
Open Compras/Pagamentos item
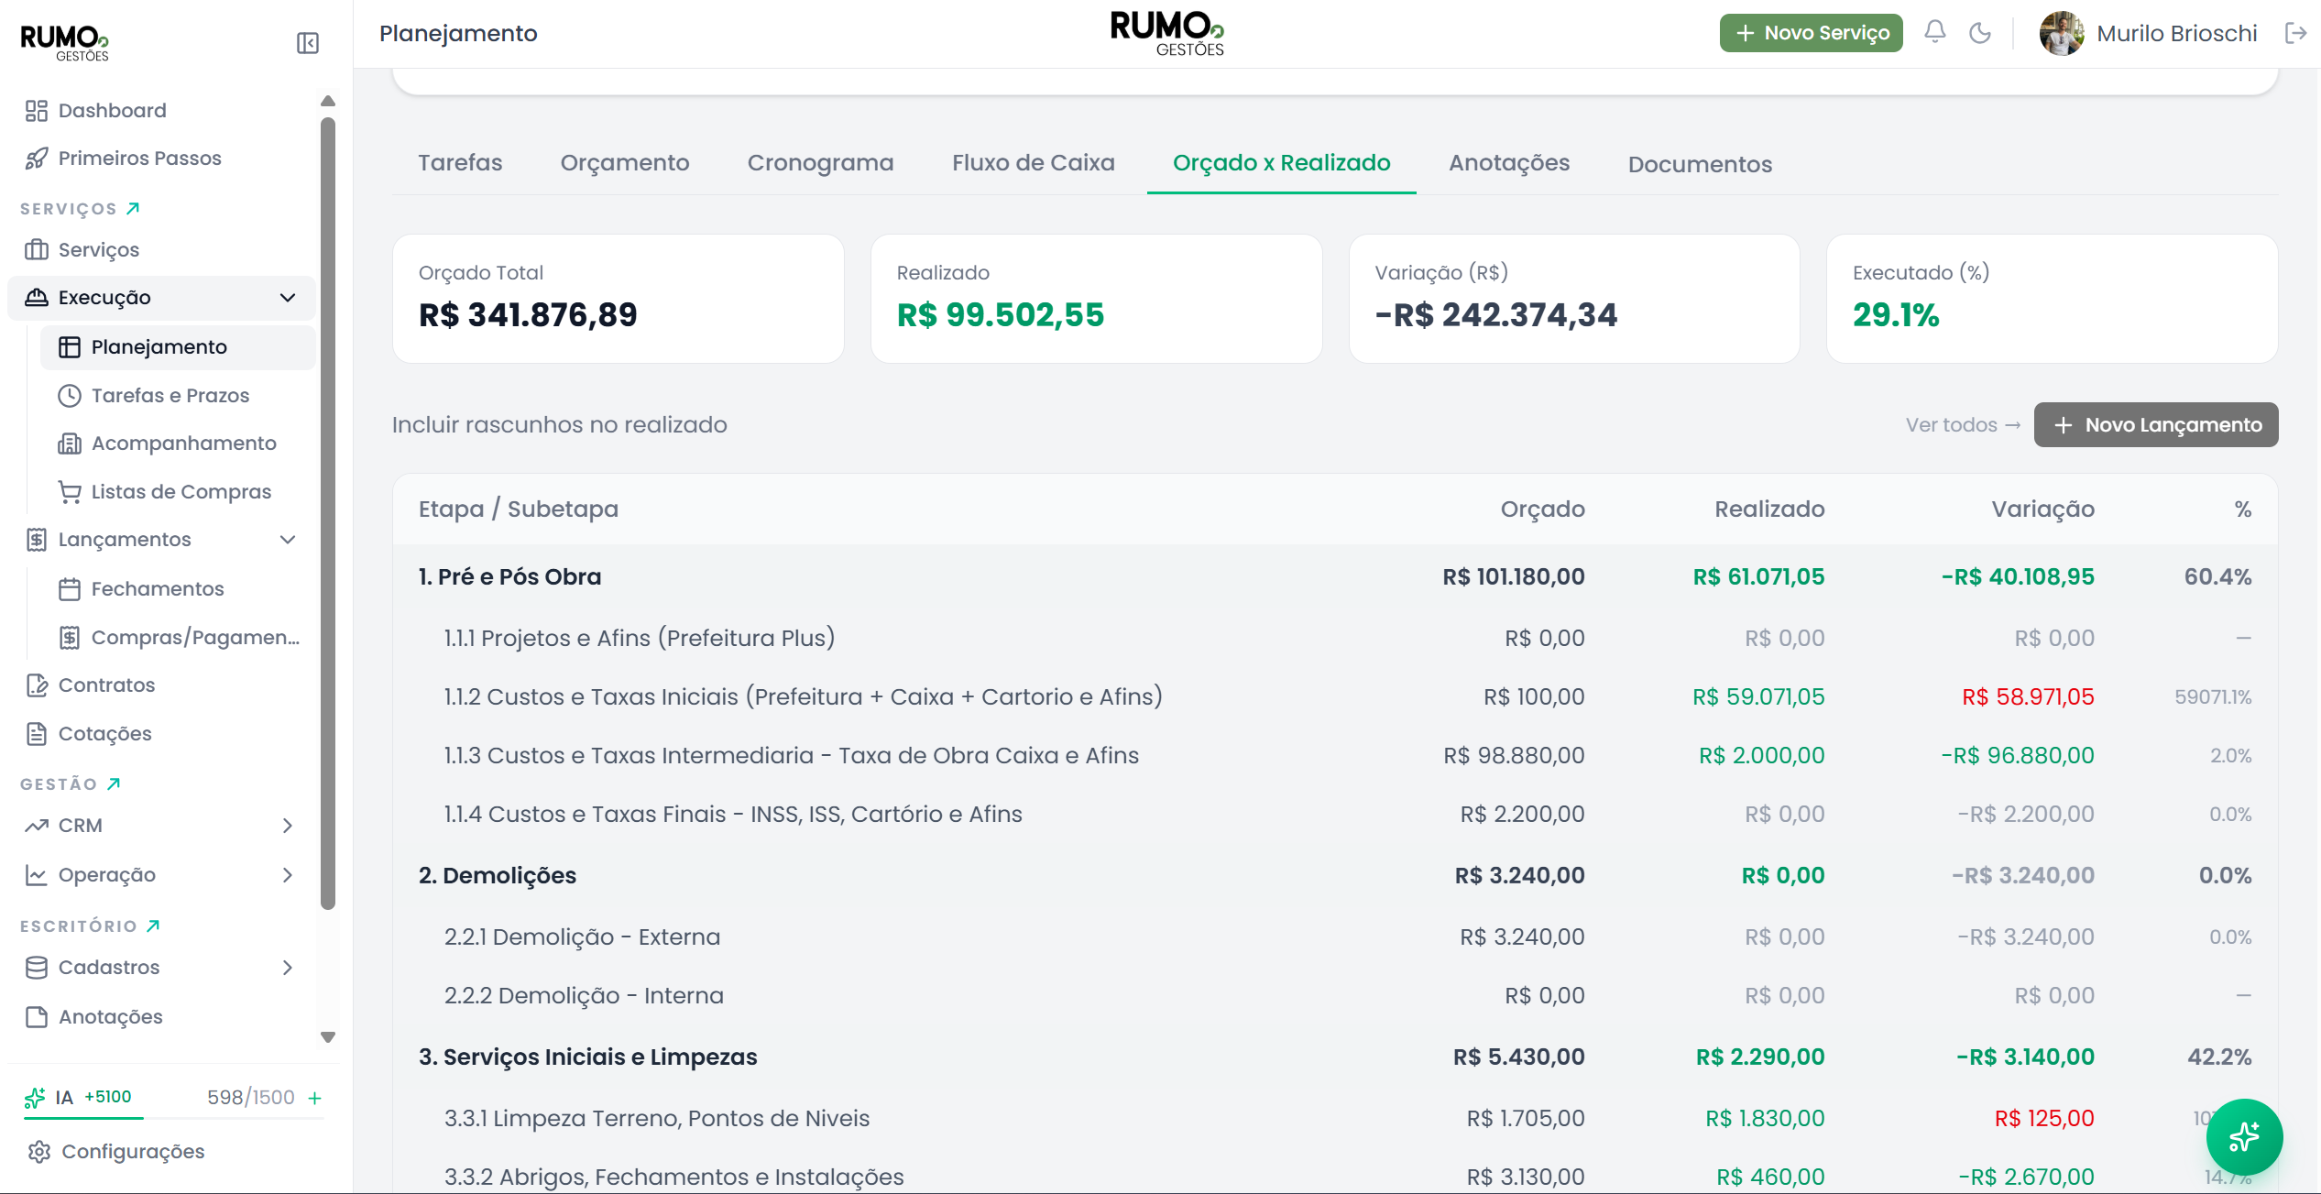pyautogui.click(x=194, y=637)
